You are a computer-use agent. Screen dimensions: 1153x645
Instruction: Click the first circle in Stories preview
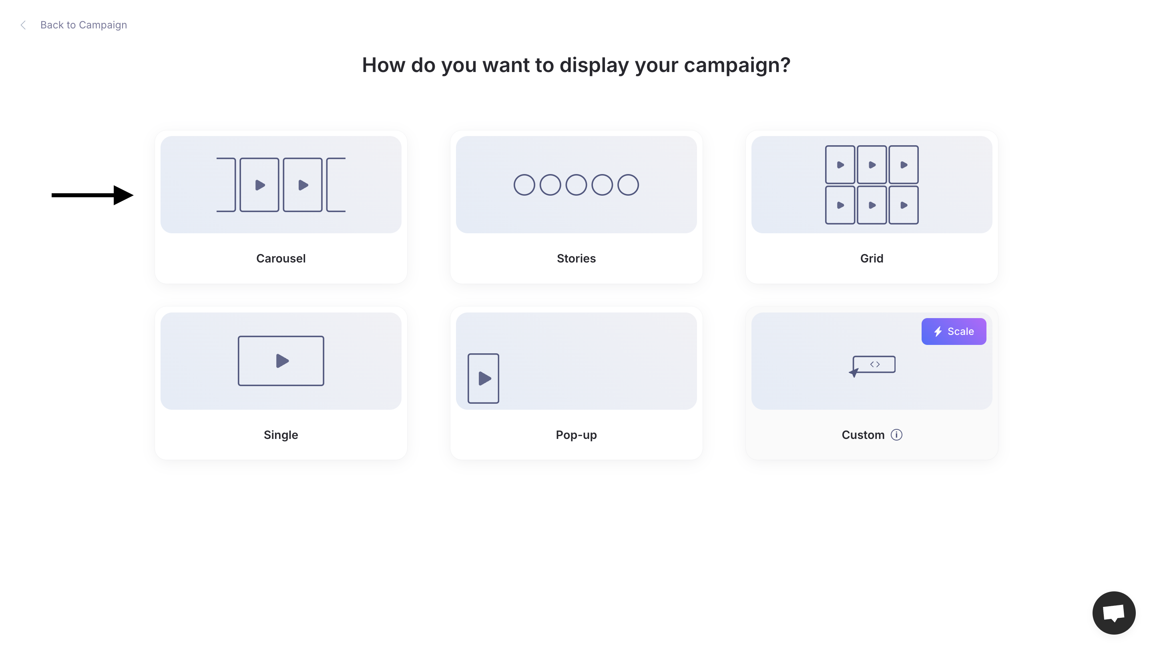524,185
